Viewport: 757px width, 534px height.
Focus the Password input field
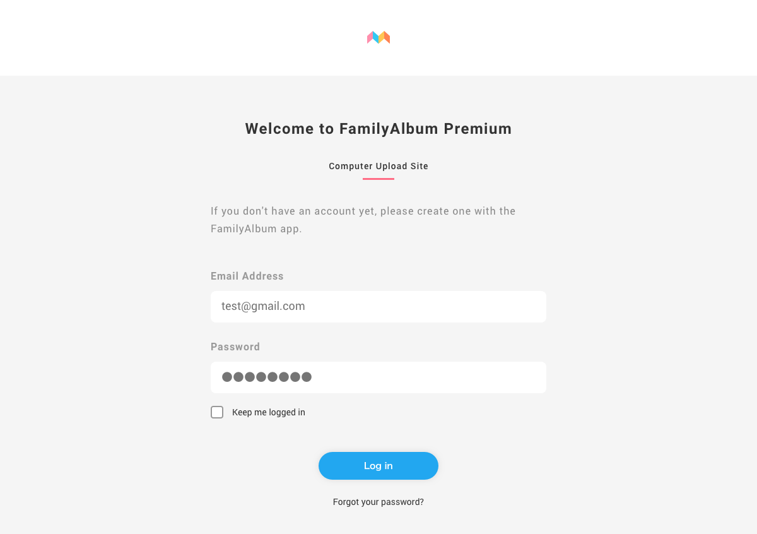(x=378, y=377)
